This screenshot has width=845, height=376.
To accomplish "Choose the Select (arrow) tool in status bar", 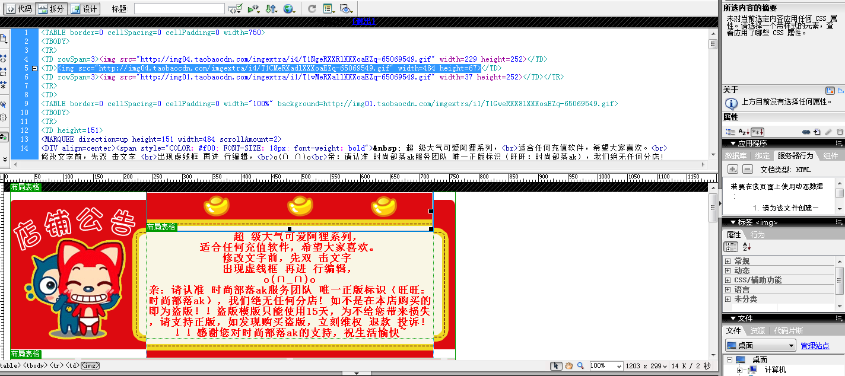I will point(557,366).
